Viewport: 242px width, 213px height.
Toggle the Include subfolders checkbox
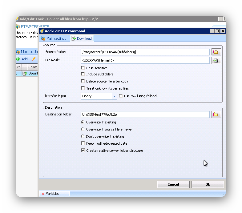[83, 74]
